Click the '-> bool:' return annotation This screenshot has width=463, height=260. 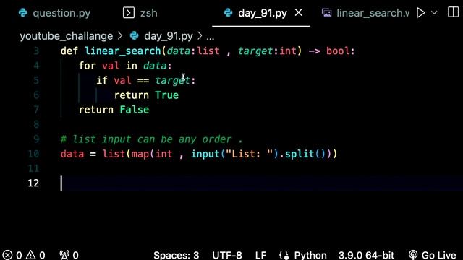click(x=331, y=51)
